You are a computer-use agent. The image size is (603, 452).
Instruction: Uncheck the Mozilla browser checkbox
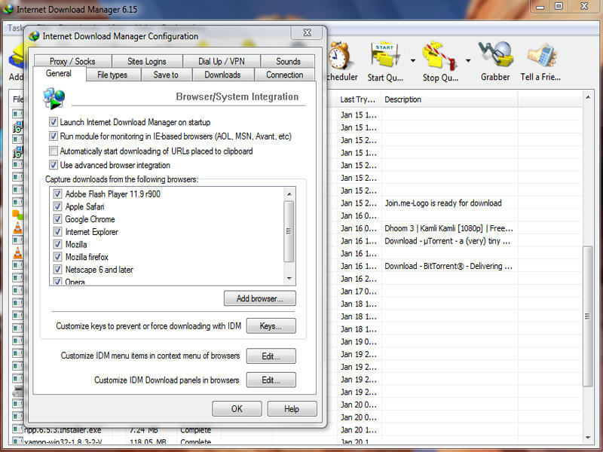tap(58, 244)
